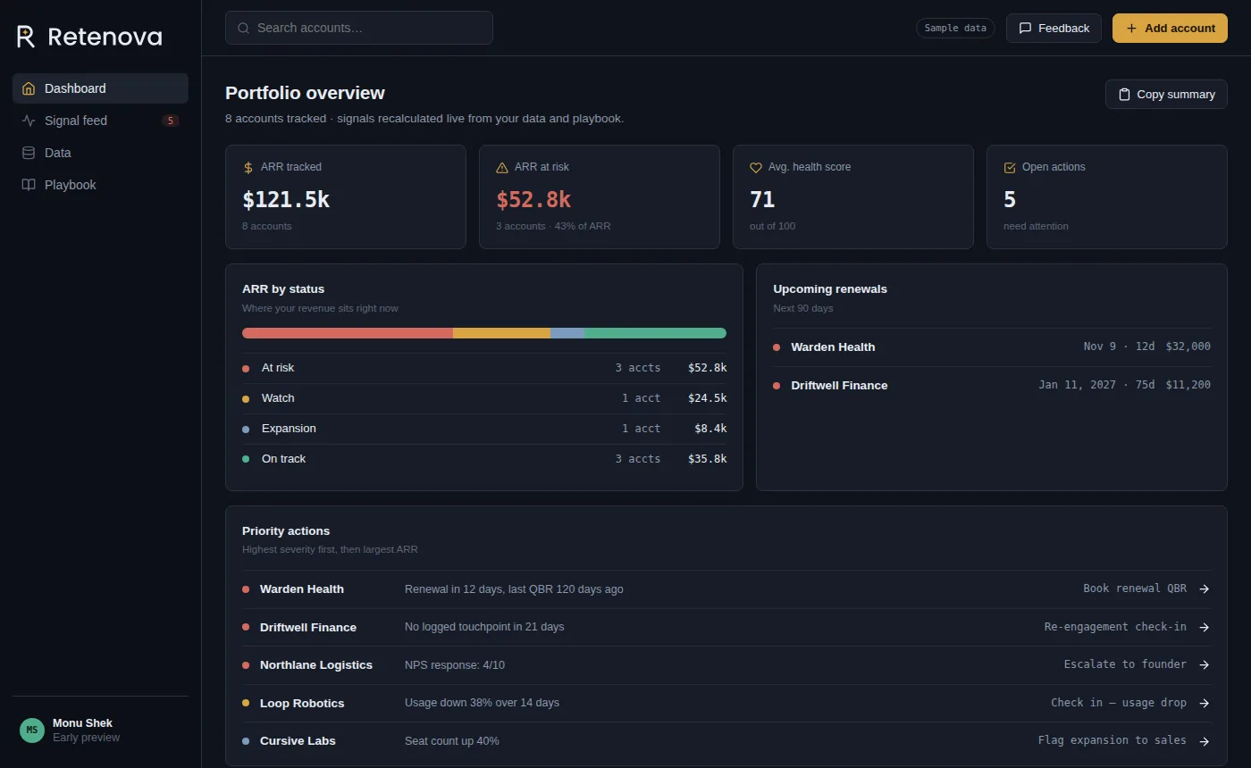
Task: Click the arrow next to Escalate to founder
Action: pyautogui.click(x=1205, y=664)
